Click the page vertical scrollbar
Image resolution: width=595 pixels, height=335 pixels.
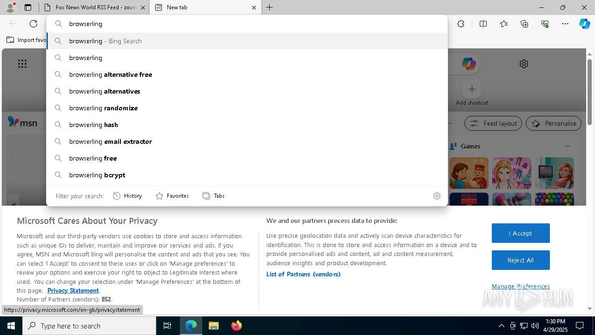click(x=590, y=92)
